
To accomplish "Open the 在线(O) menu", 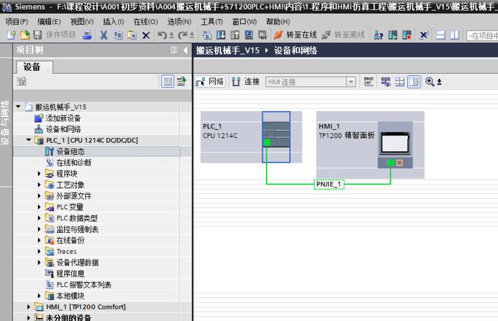I will point(145,22).
